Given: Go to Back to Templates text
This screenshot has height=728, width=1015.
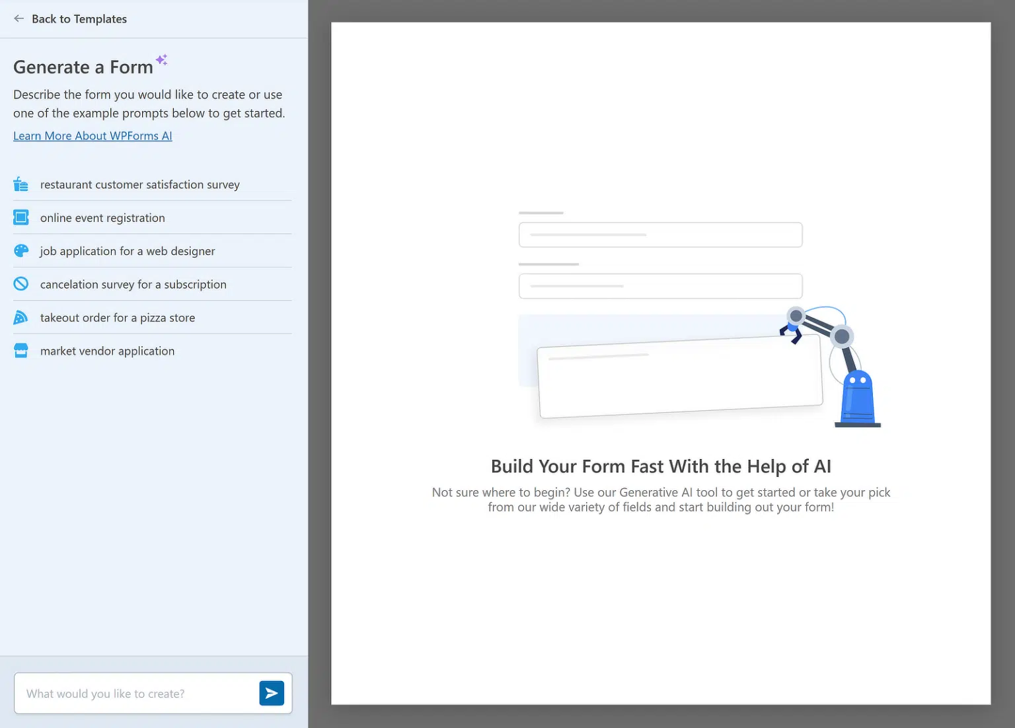Looking at the screenshot, I should coord(79,19).
